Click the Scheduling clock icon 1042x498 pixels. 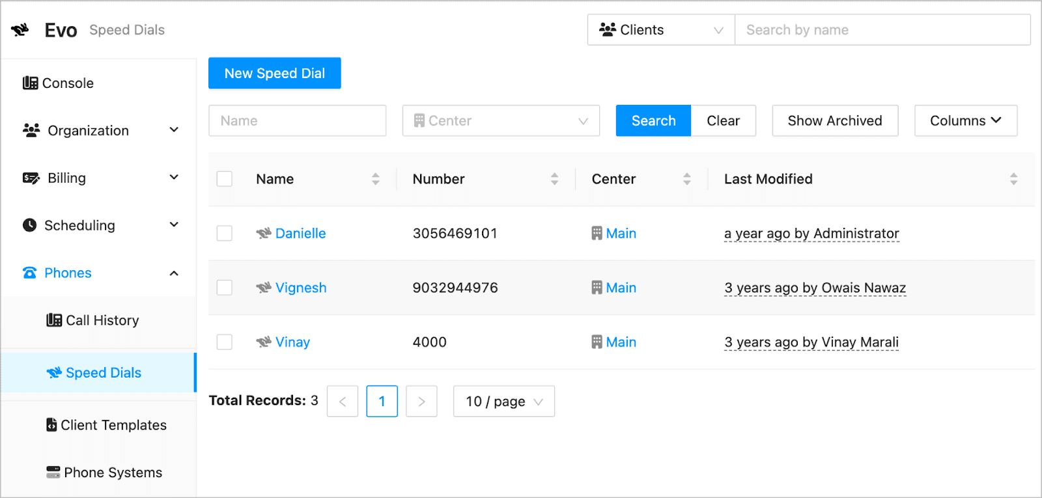30,225
